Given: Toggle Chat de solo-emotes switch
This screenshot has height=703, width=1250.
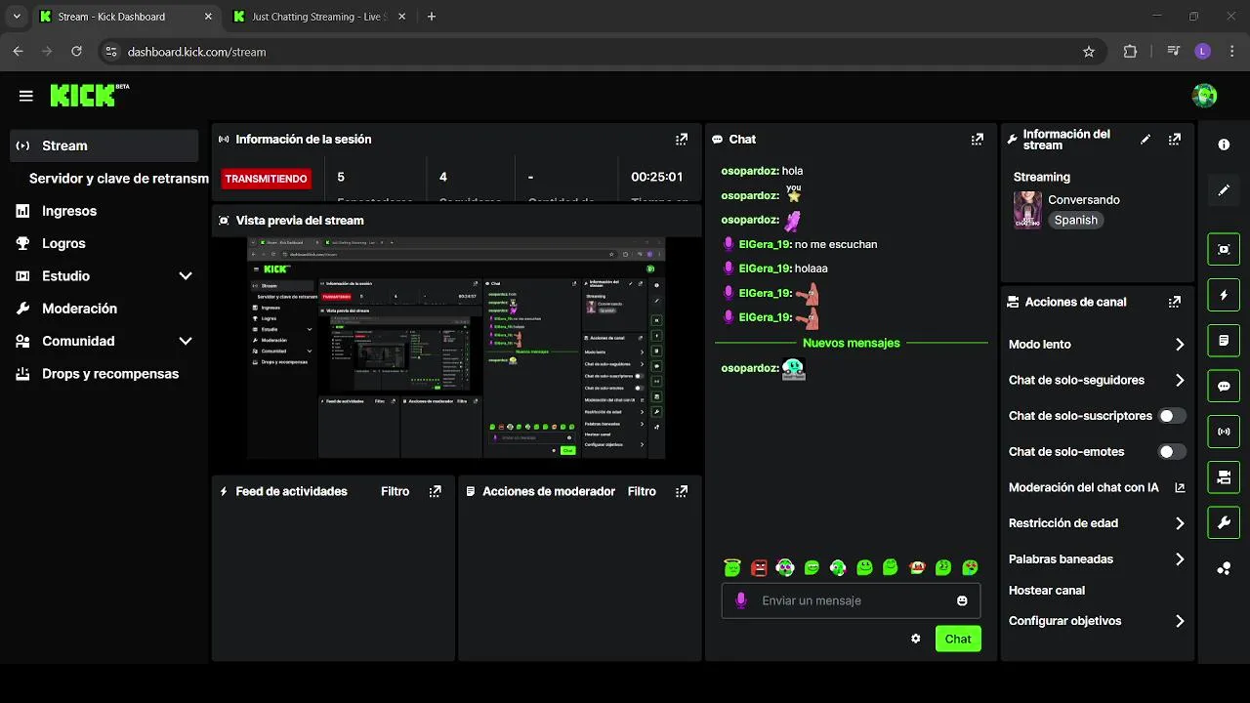Looking at the screenshot, I should pos(1172,452).
